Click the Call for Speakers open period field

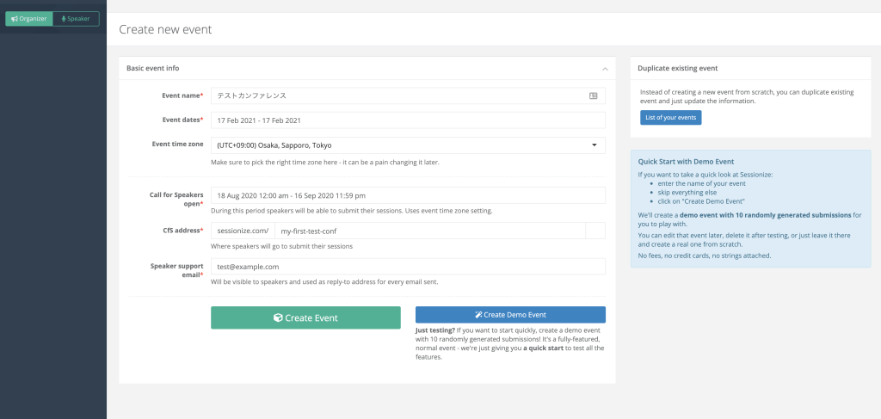pos(408,195)
